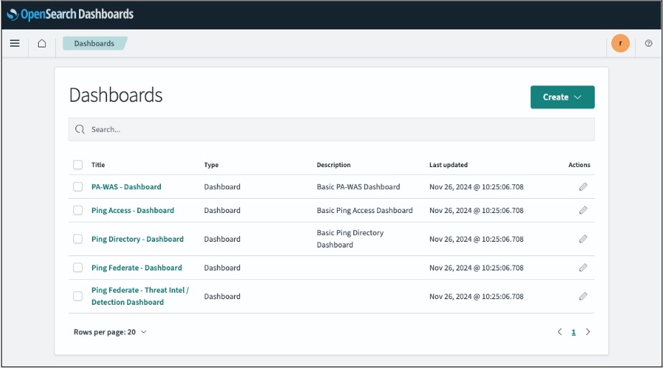Edit the Ping Directory Dashboard entry
The image size is (663, 368).
(x=583, y=239)
